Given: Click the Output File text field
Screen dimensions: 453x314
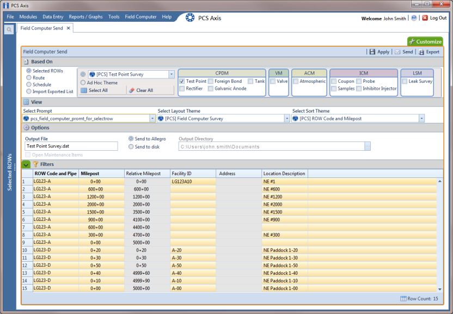Looking at the screenshot, I should [71, 146].
